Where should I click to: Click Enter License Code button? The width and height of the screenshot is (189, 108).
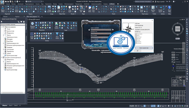click(x=144, y=48)
